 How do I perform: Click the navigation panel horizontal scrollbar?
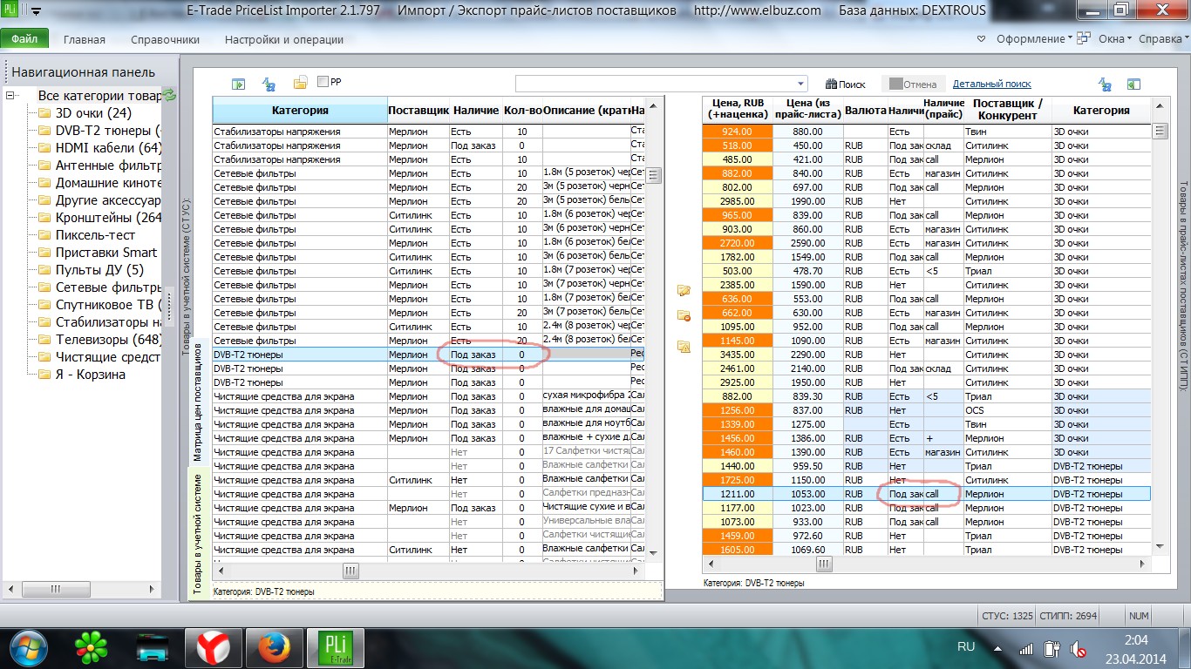(80, 589)
